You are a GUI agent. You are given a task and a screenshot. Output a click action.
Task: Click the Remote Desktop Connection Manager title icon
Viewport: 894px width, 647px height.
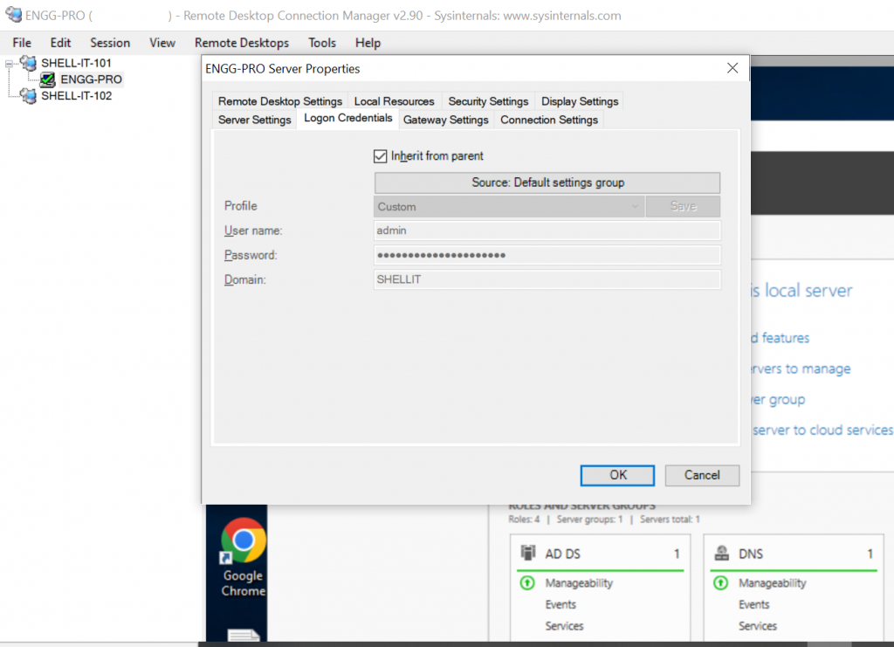(x=13, y=15)
